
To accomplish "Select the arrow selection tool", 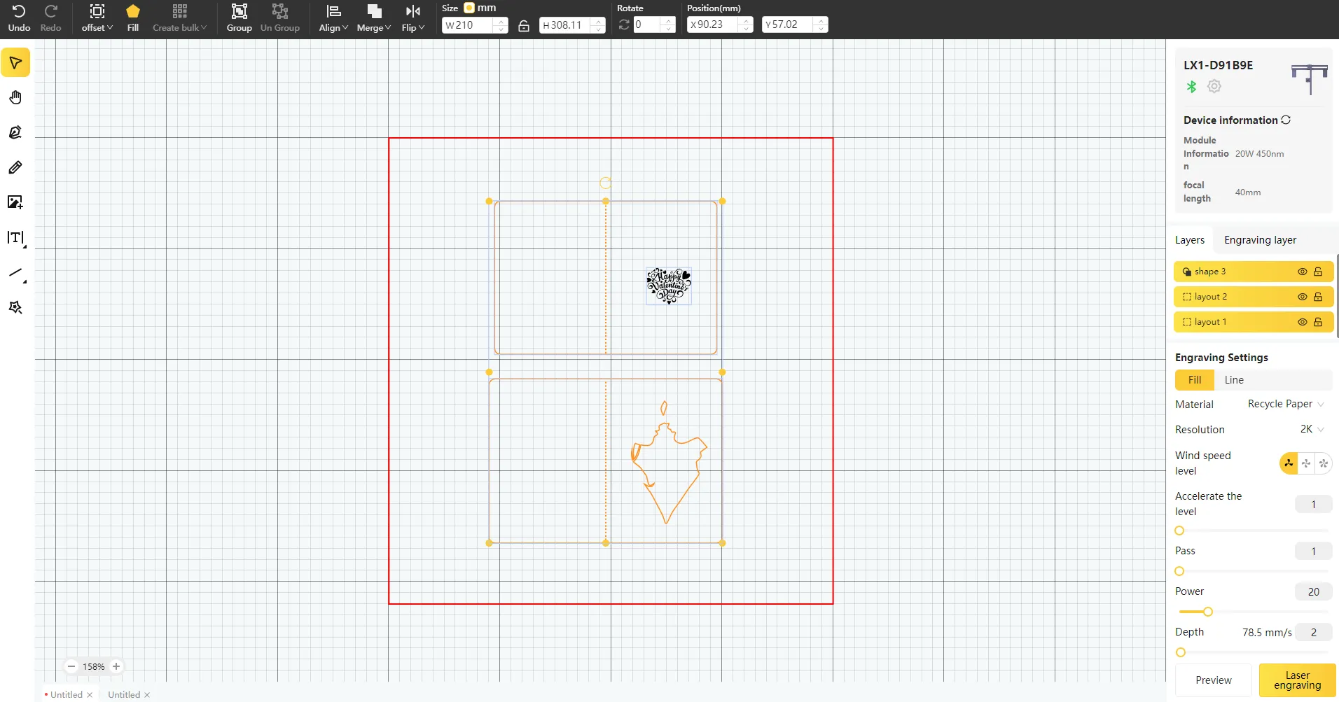I will [x=15, y=63].
